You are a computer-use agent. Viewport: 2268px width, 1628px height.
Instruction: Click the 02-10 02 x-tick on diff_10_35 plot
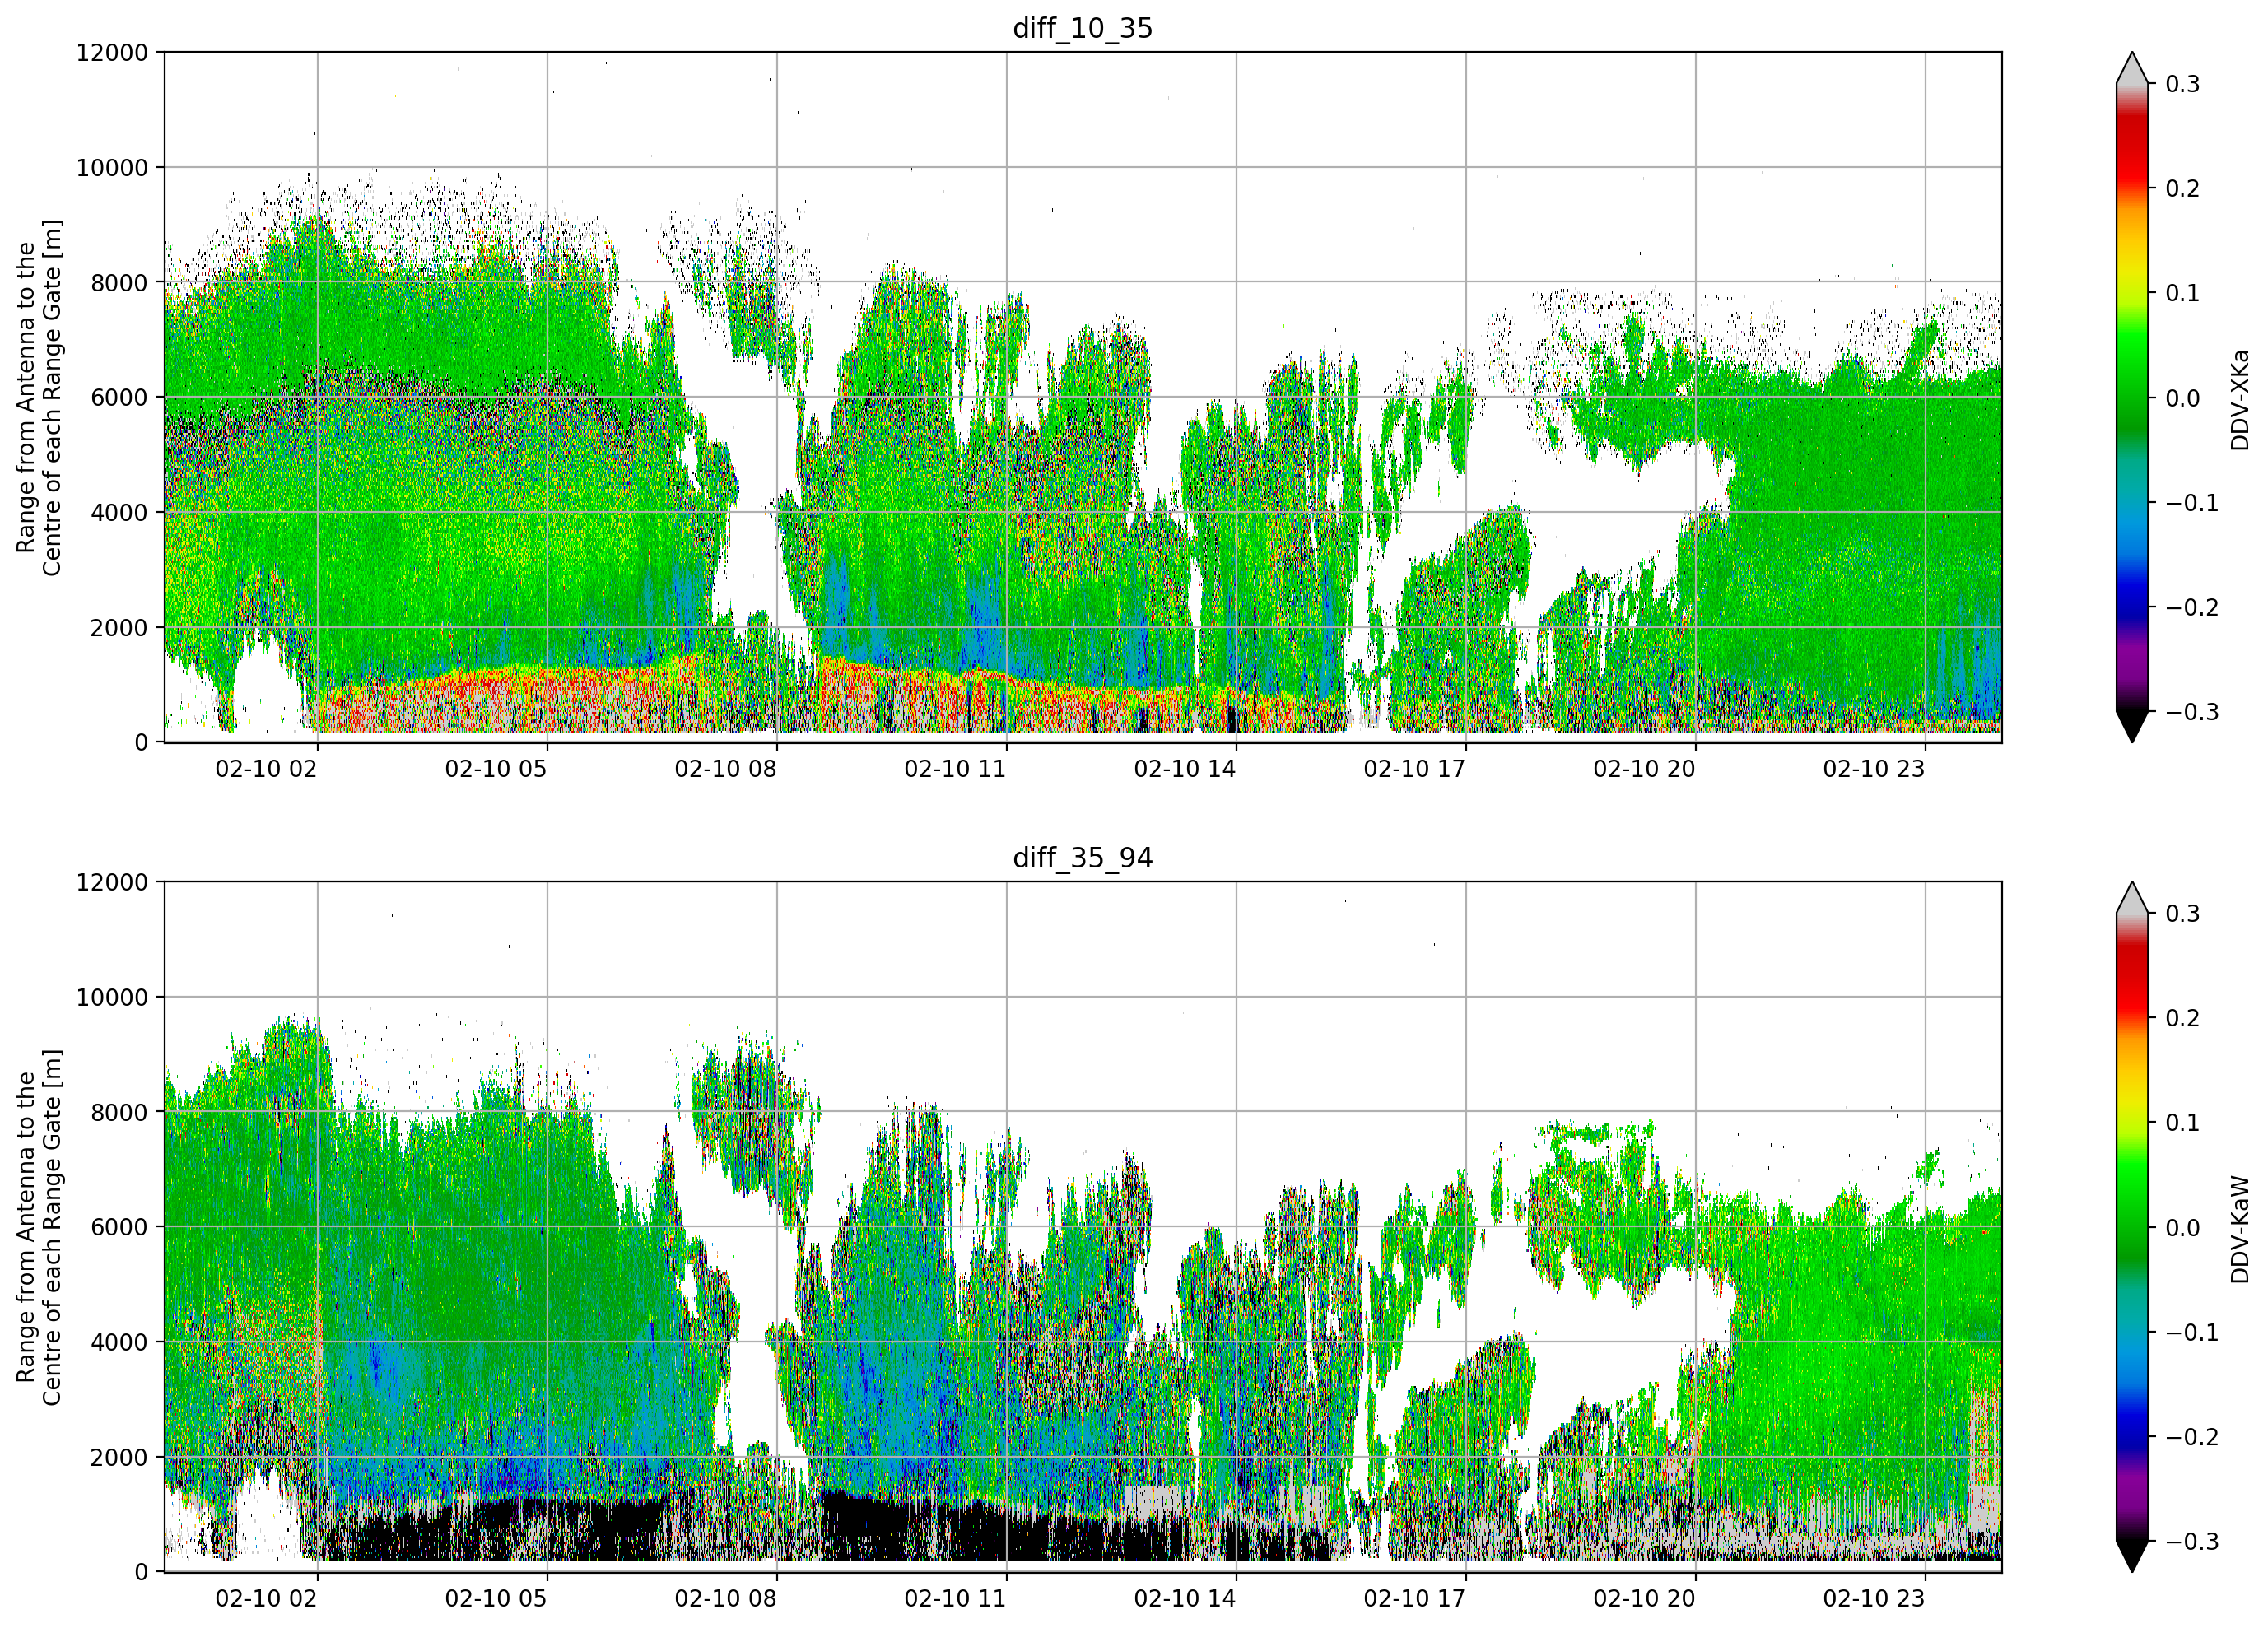266,769
